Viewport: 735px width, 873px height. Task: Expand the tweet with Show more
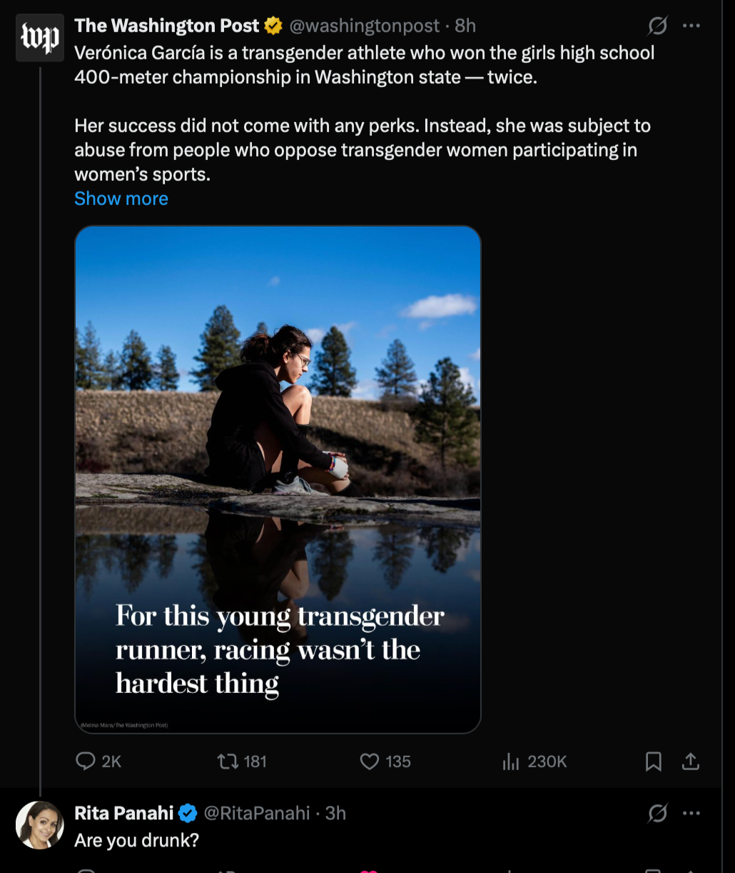tap(121, 199)
